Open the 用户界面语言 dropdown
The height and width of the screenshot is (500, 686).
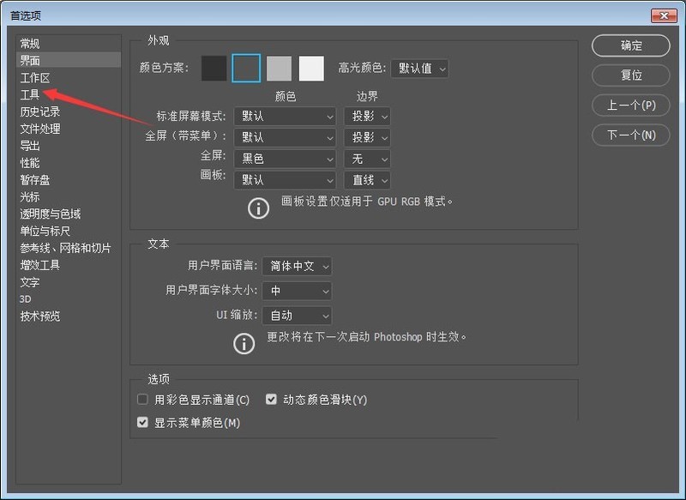click(298, 267)
